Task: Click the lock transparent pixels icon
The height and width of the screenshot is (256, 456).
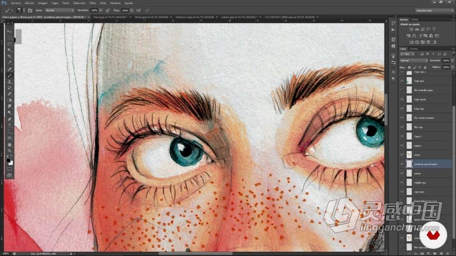Action: click(x=409, y=68)
